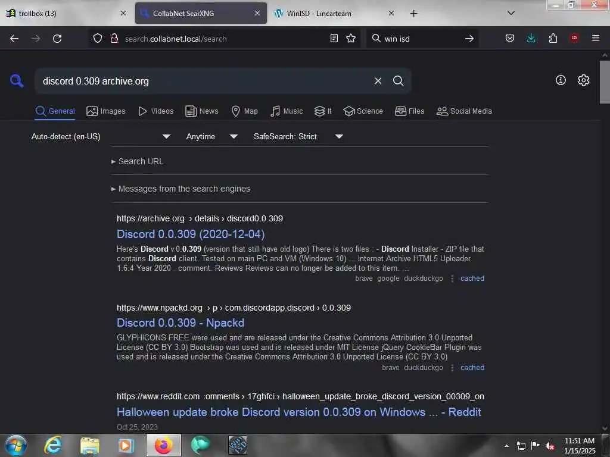Open cached link for Npackd result
This screenshot has height=457, width=610.
click(x=472, y=368)
